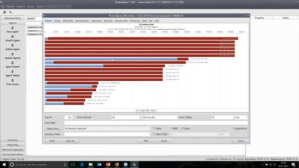Click the New Agent icon
Image resolution: width=299 pixels, height=168 pixels.
[13, 28]
